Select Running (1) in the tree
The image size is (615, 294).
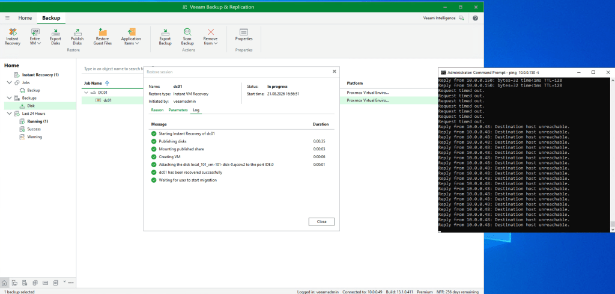(37, 121)
